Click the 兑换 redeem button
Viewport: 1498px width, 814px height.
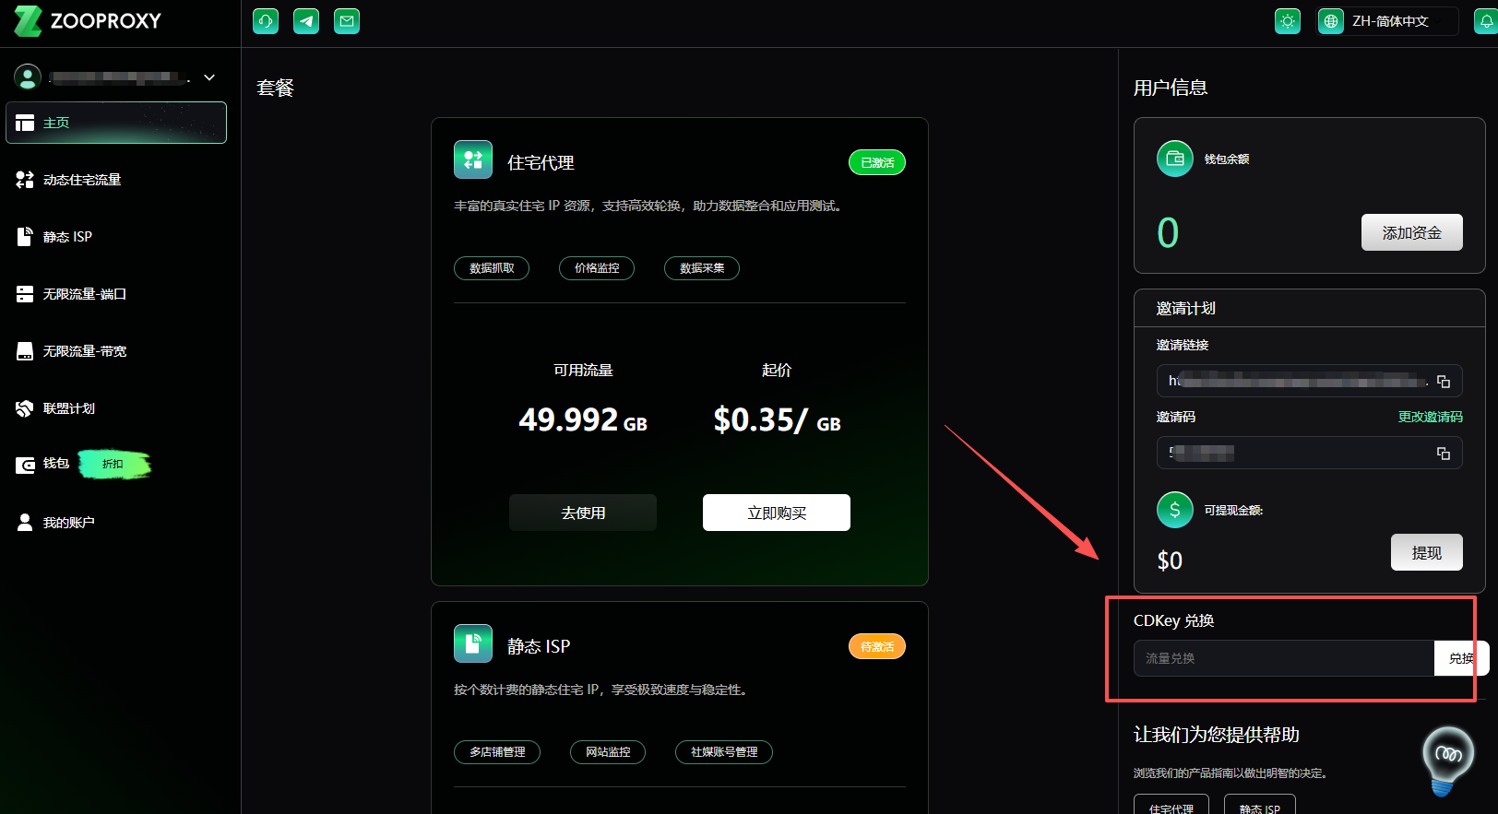coord(1461,658)
